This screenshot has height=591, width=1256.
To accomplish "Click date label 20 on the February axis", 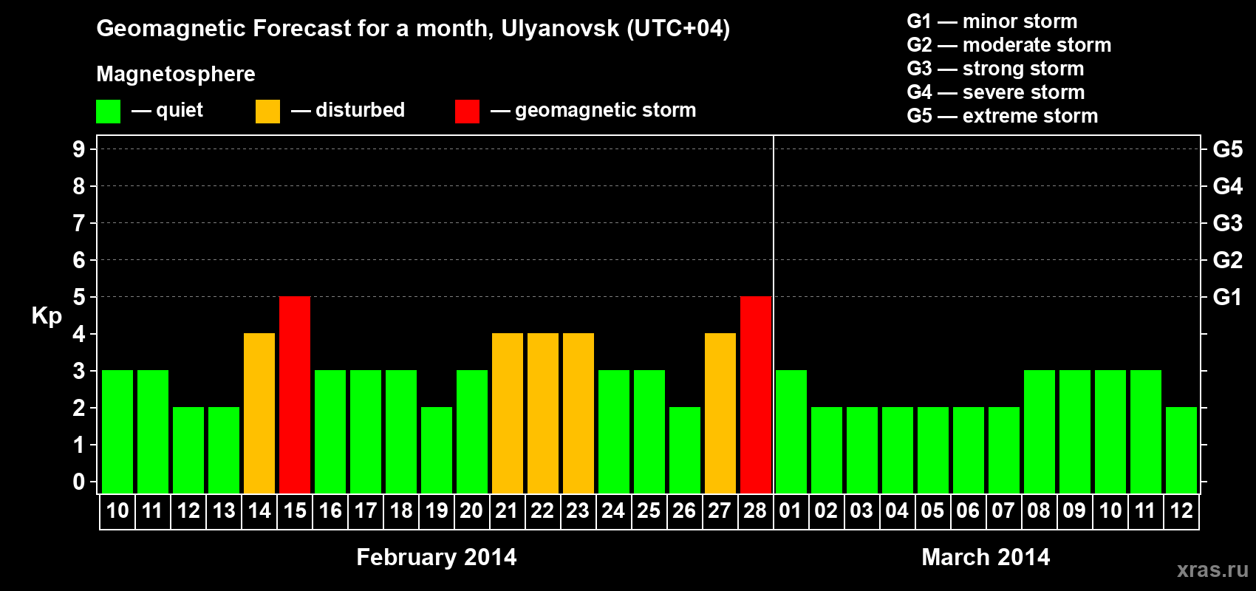I will pyautogui.click(x=472, y=510).
